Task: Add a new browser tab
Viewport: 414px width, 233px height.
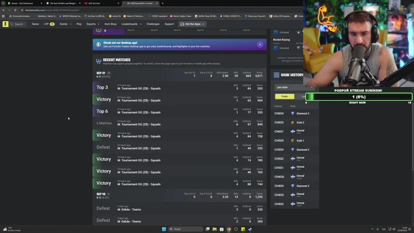Action: point(162,3)
